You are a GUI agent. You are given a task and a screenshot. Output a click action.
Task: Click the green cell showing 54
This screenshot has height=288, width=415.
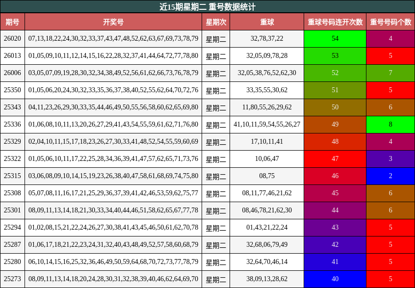[x=335, y=37]
